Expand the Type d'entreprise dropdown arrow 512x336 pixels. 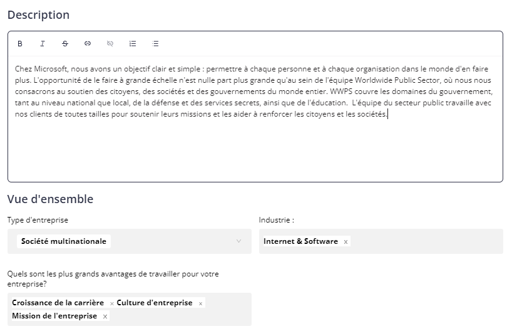coord(238,241)
